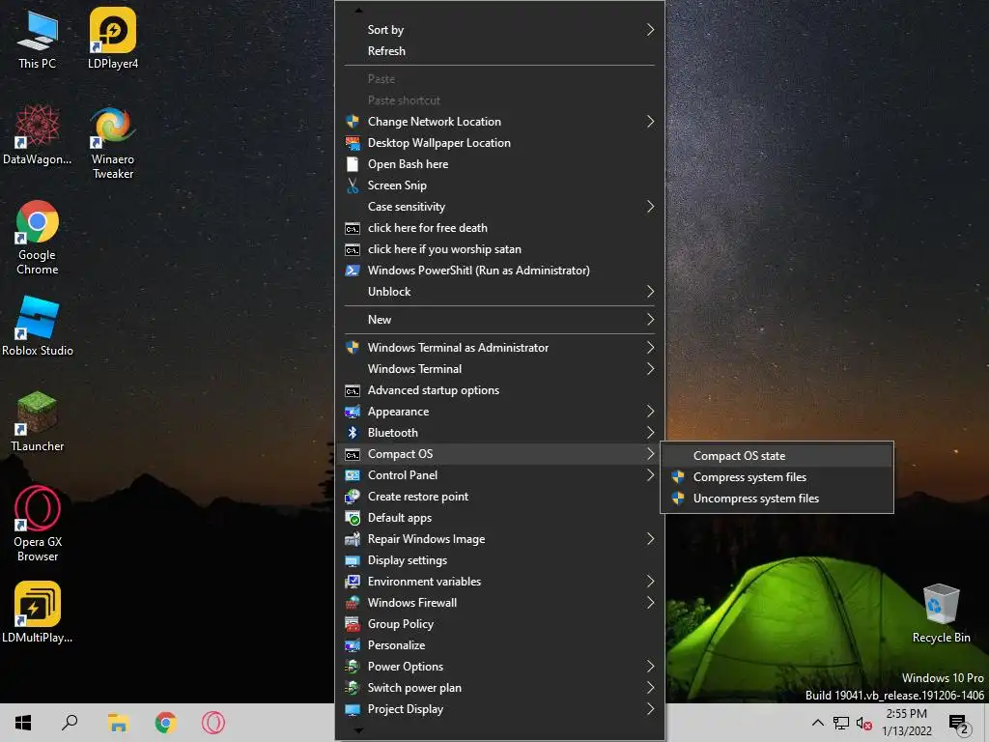Click Sort by in context menu
Screen dimensions: 989x742
coord(499,30)
